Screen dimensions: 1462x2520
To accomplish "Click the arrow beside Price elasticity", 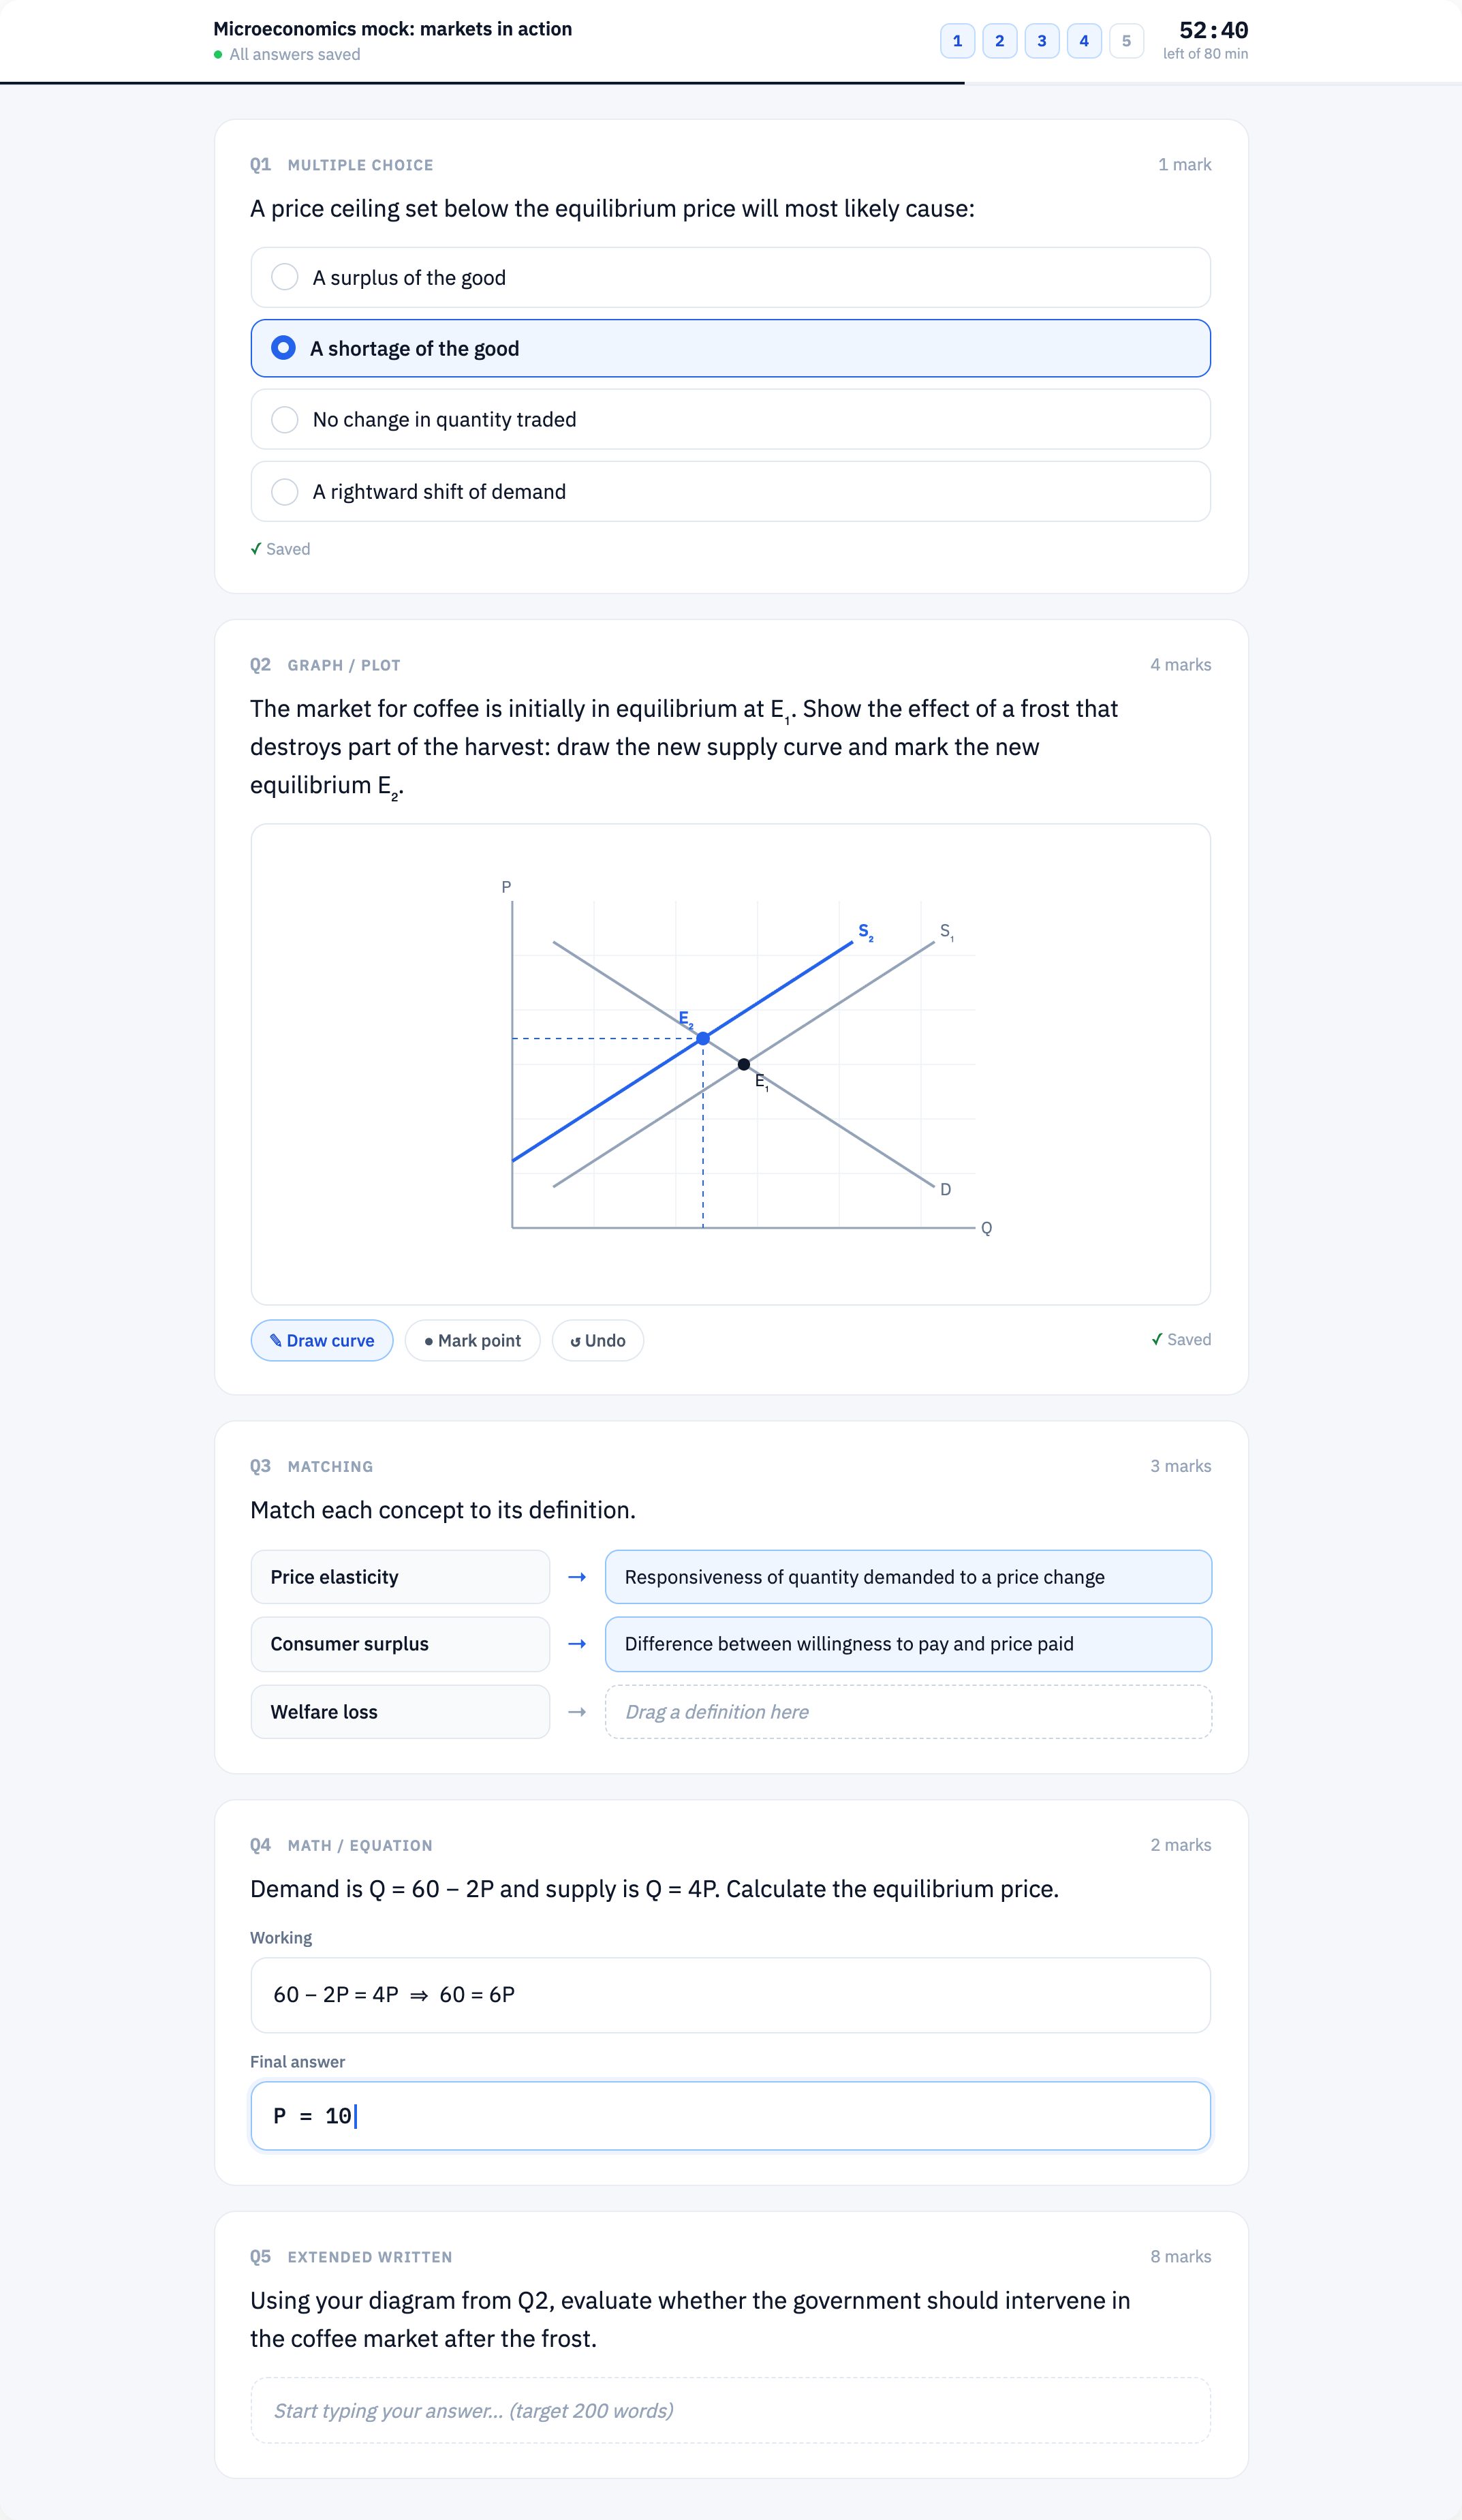I will coord(577,1577).
